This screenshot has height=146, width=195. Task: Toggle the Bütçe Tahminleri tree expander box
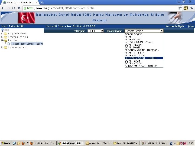tap(2, 34)
